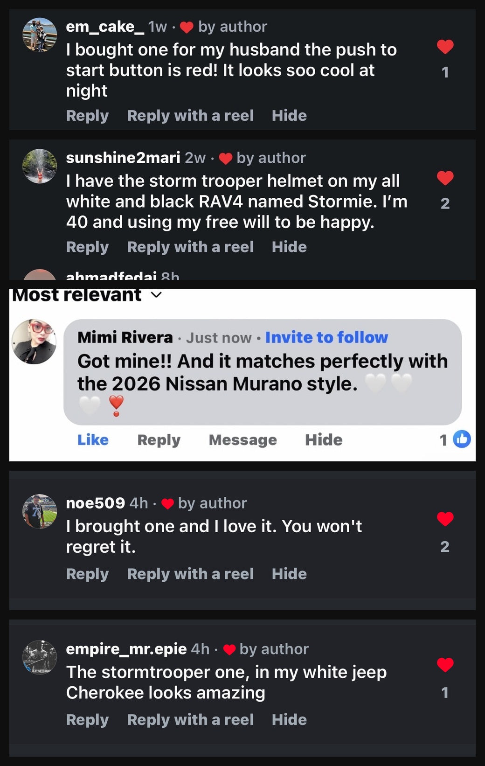Screen dimensions: 485x766
Task: Tap heart icon on empire_mr.epie's comment
Action: (445, 665)
